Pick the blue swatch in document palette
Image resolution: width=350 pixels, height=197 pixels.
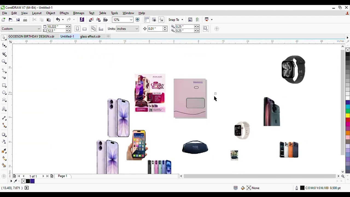(32, 181)
